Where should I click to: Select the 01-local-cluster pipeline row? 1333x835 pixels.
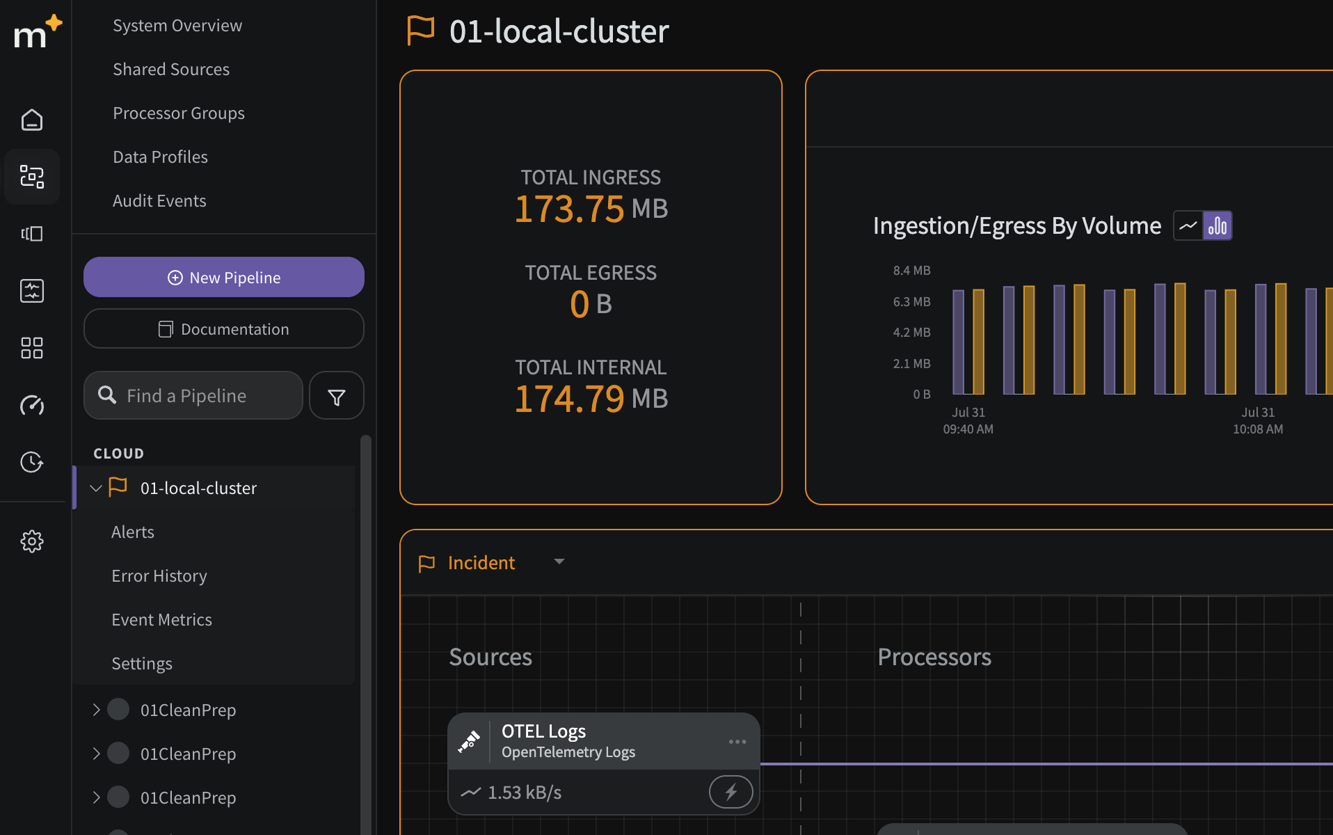214,488
